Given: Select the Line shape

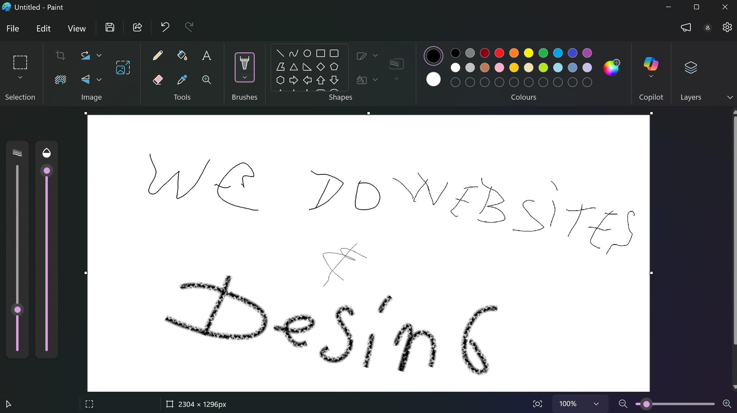Looking at the screenshot, I should 280,53.
